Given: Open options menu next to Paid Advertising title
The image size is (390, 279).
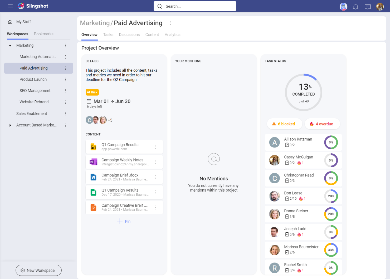Looking at the screenshot, I should [171, 23].
